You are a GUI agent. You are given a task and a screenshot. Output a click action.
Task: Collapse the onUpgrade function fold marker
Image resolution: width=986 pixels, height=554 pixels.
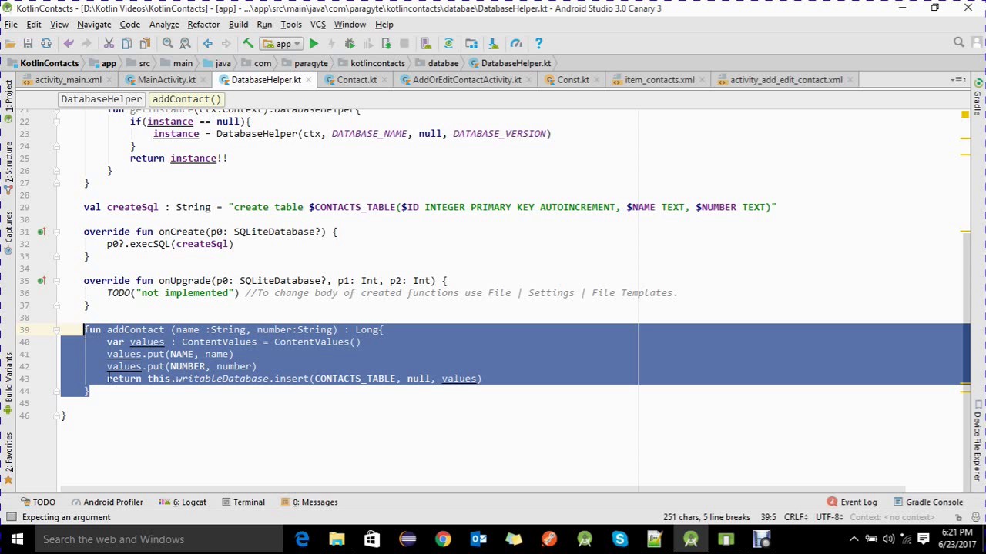pyautogui.click(x=56, y=281)
